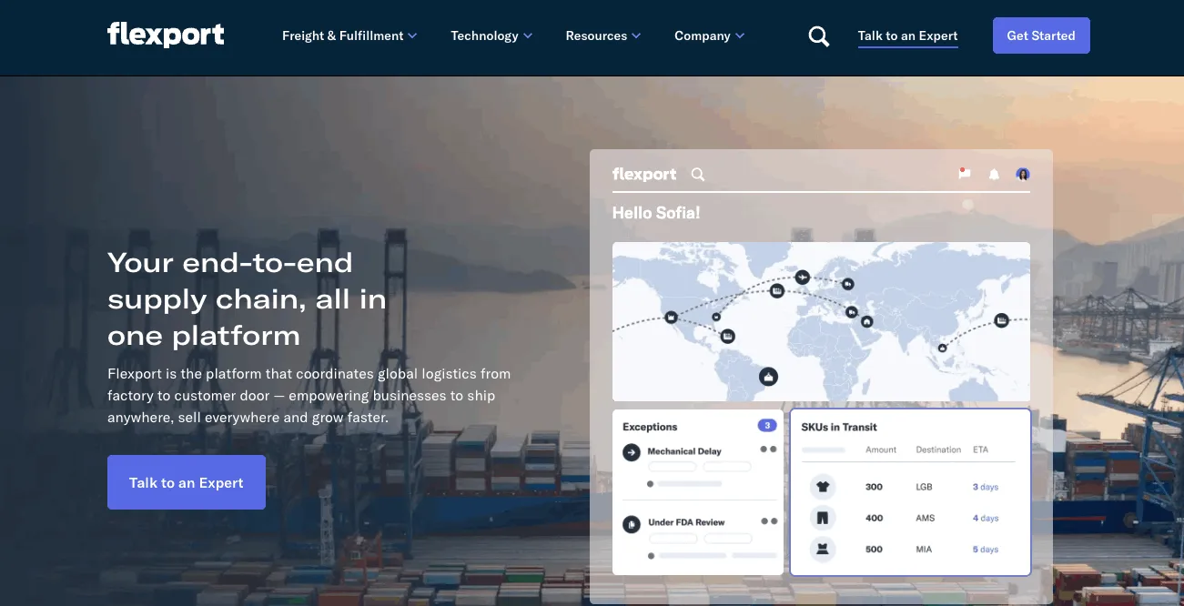The height and width of the screenshot is (606, 1184).
Task: Click the dashboard preview's search magnifier
Action: [x=698, y=174]
